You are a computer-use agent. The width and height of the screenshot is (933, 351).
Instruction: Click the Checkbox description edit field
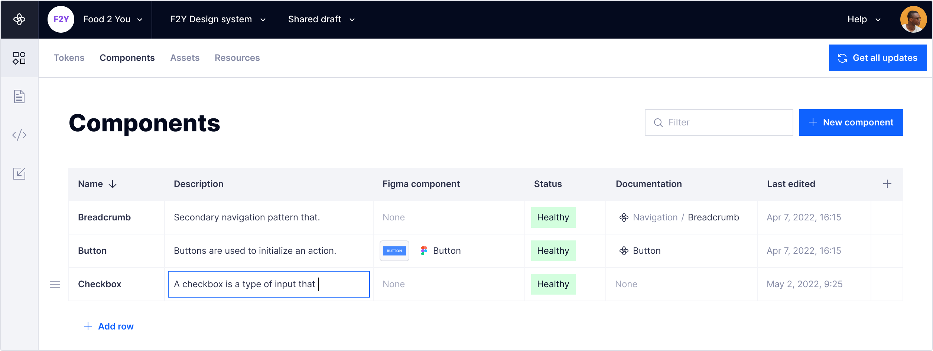tap(269, 284)
